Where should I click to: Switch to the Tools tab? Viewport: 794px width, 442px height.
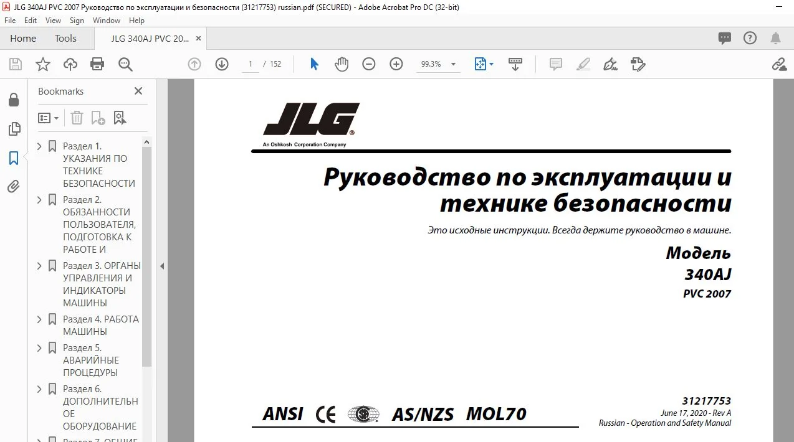click(x=65, y=38)
